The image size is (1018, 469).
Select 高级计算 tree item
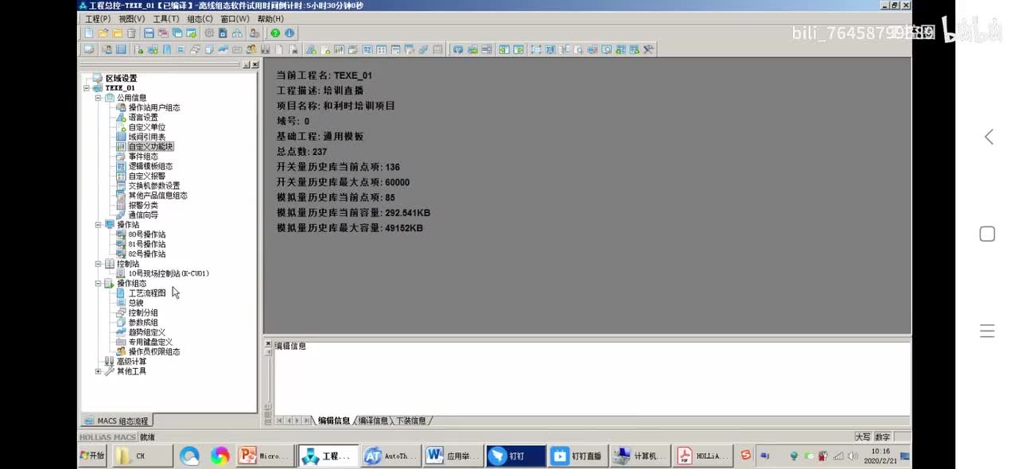(131, 361)
